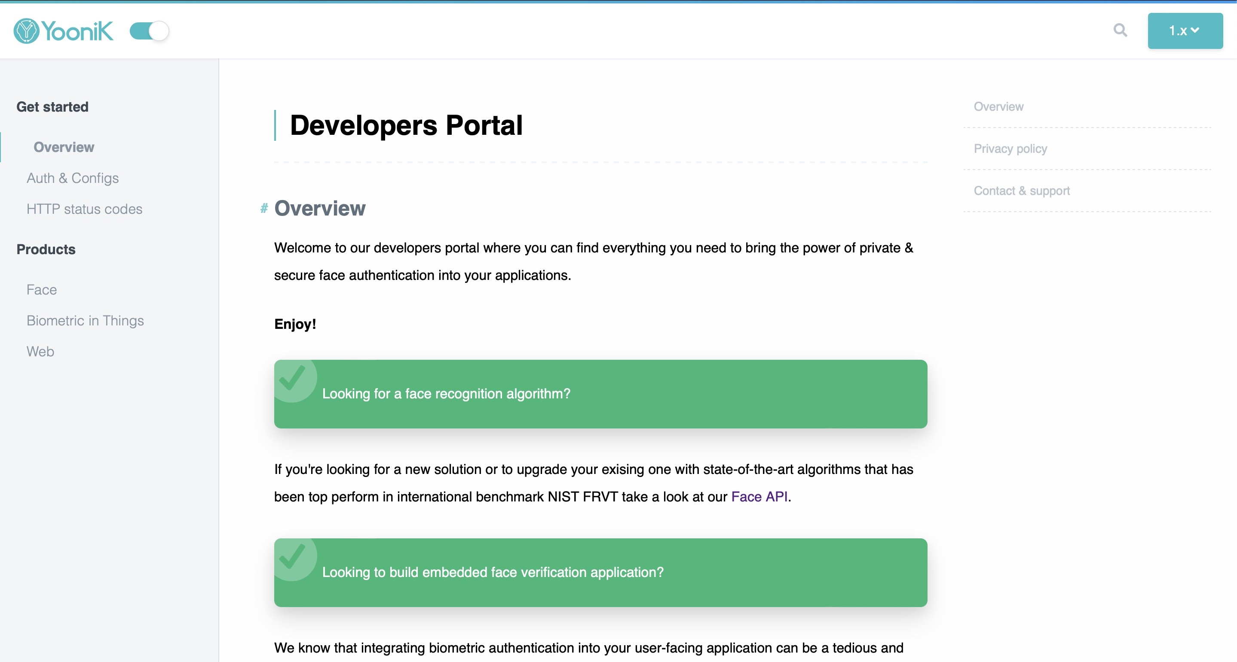Screen dimensions: 1237x662
Task: Open the Web product section
Action: [x=40, y=352]
